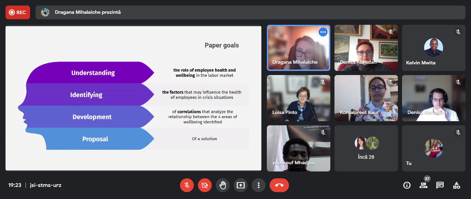Click the Tu profile avatar

(x=434, y=148)
